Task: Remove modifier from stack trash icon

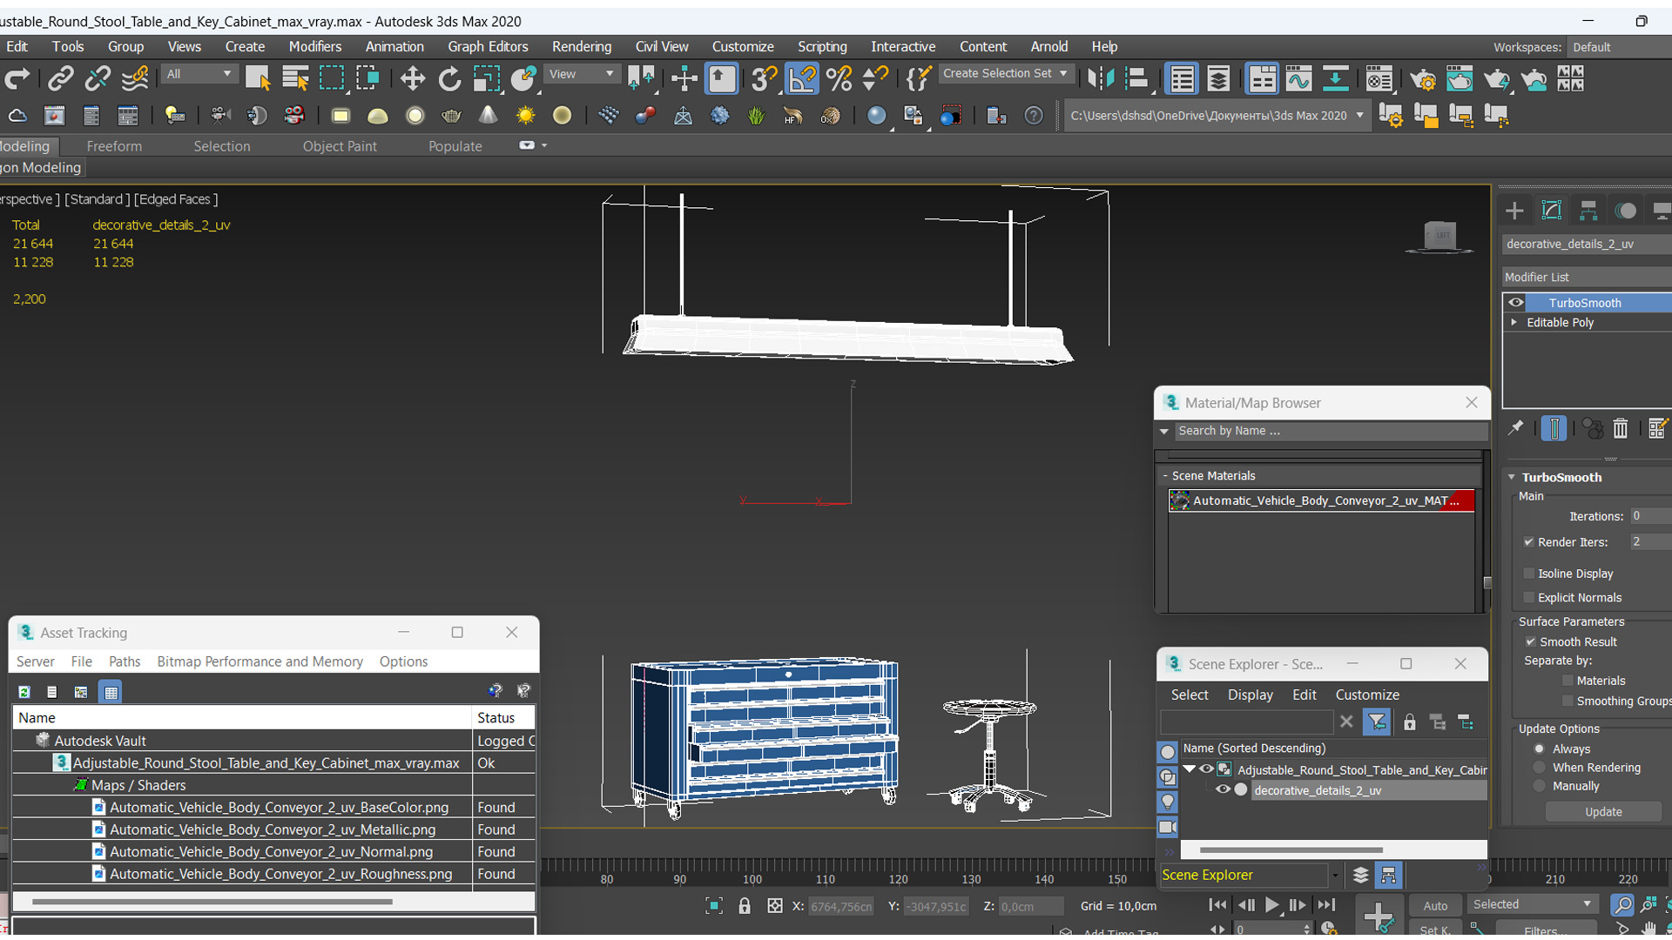Action: click(x=1620, y=428)
